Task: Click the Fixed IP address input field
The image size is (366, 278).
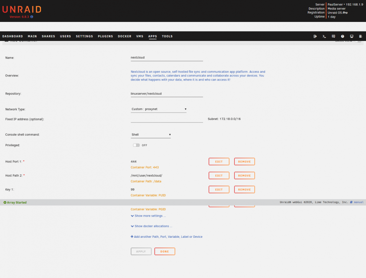Action: [167, 119]
